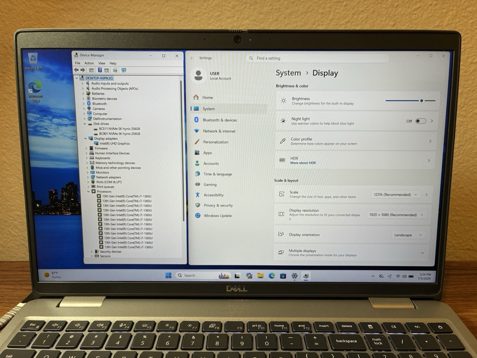
Task: Open the Help menu in Device Manager
Action: pos(113,63)
